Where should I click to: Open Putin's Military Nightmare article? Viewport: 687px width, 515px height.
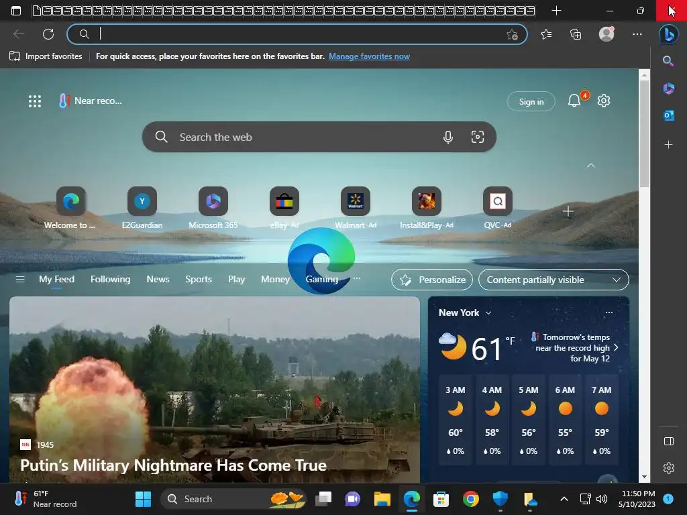174,465
